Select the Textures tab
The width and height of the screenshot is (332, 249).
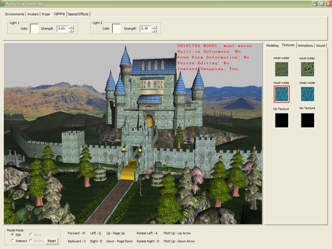point(288,45)
